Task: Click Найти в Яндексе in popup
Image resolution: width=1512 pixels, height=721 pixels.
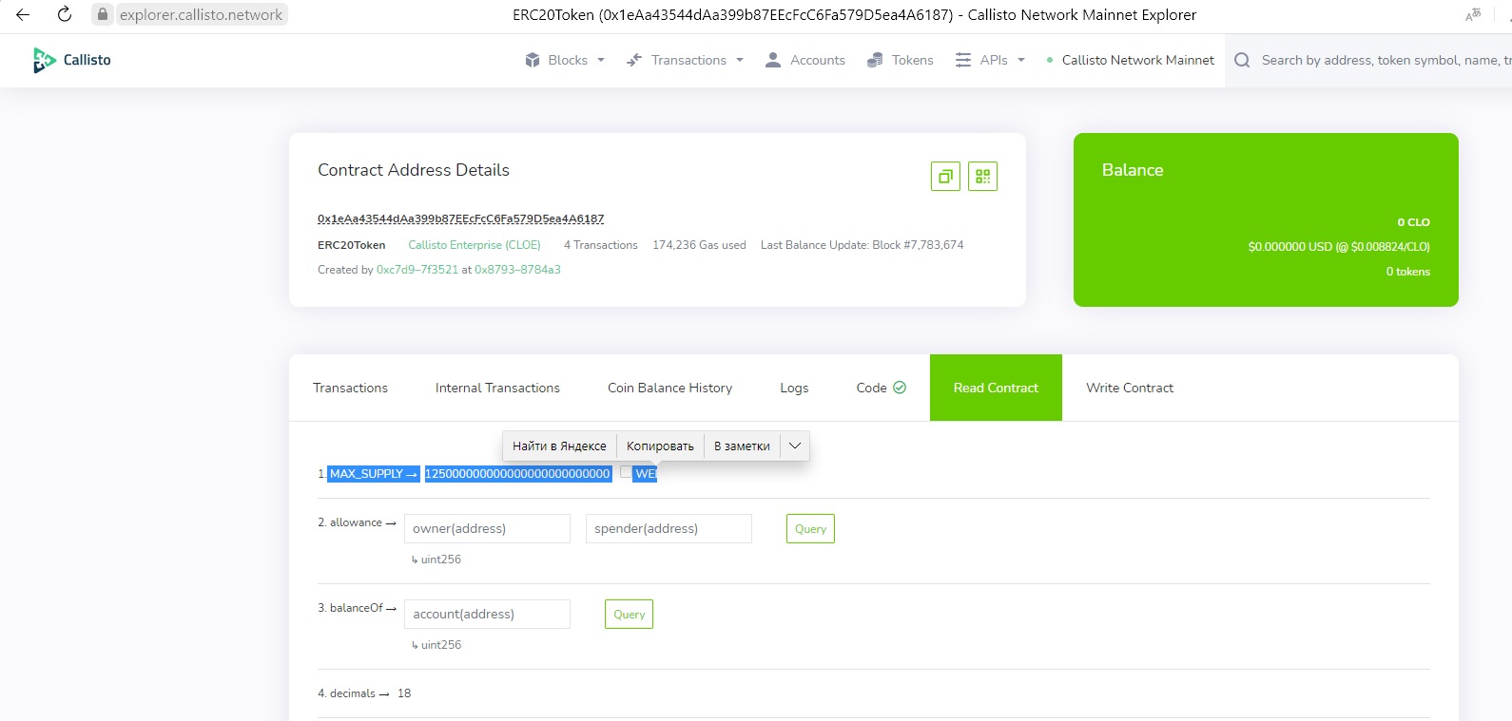Action: tap(559, 446)
